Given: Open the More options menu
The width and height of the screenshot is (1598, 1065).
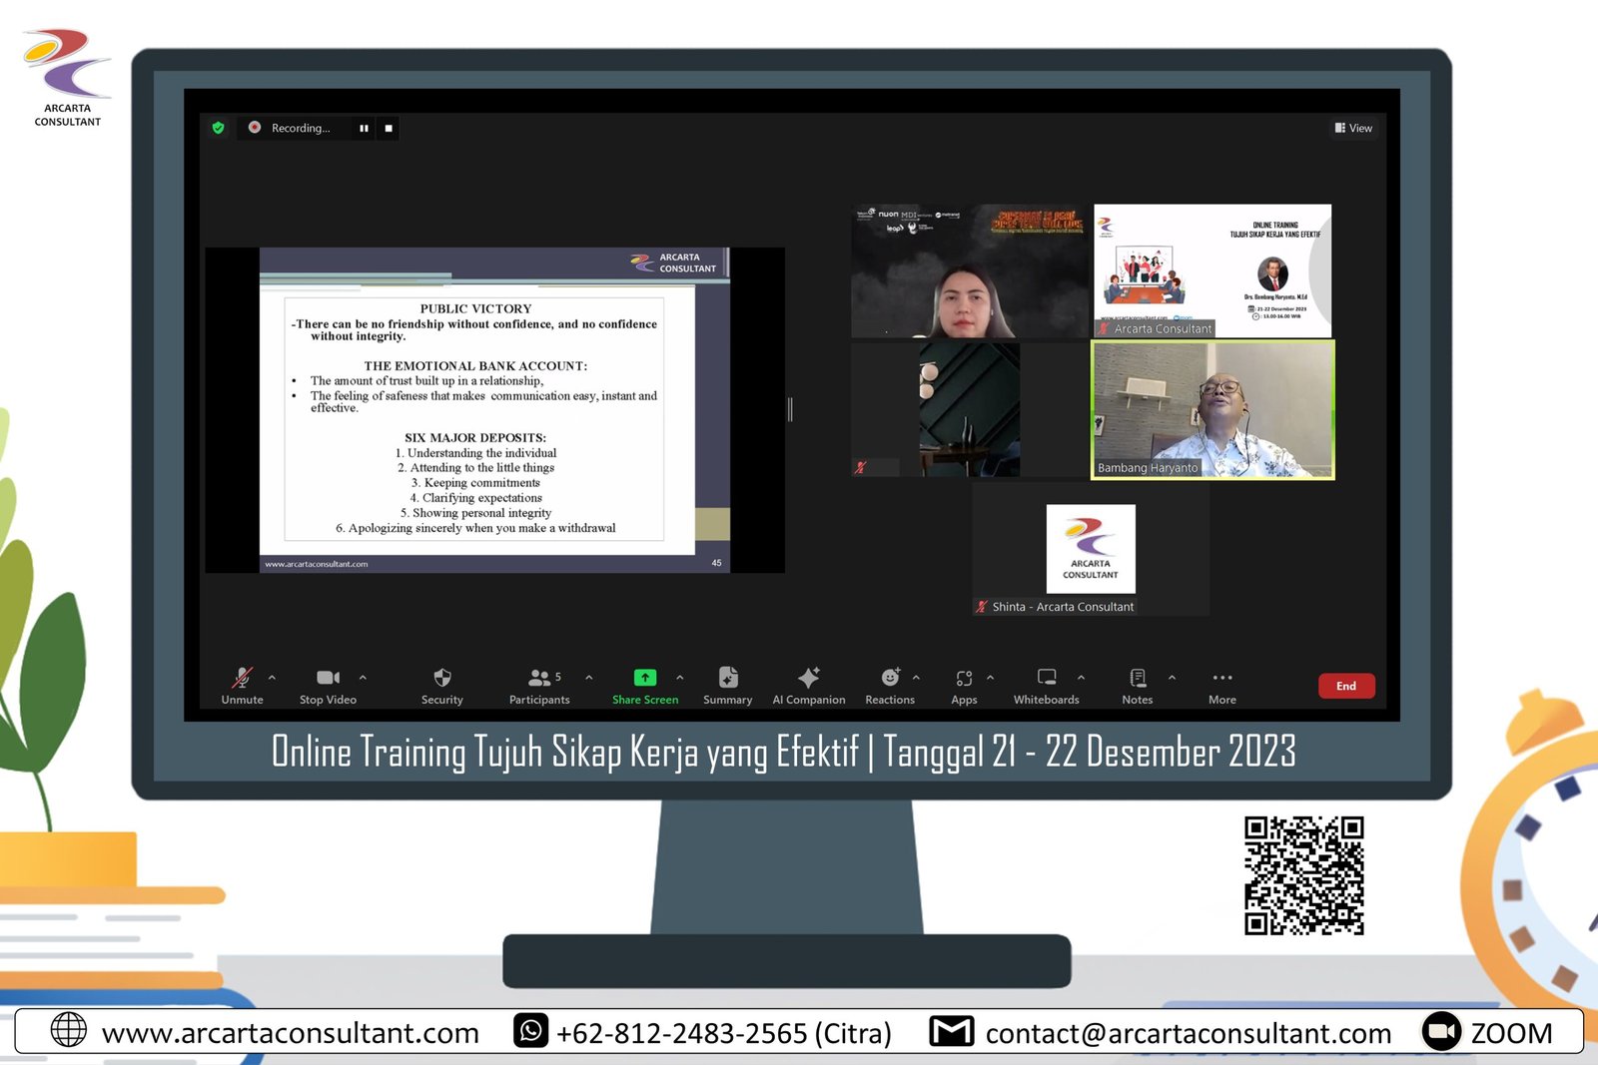Looking at the screenshot, I should [1222, 679].
